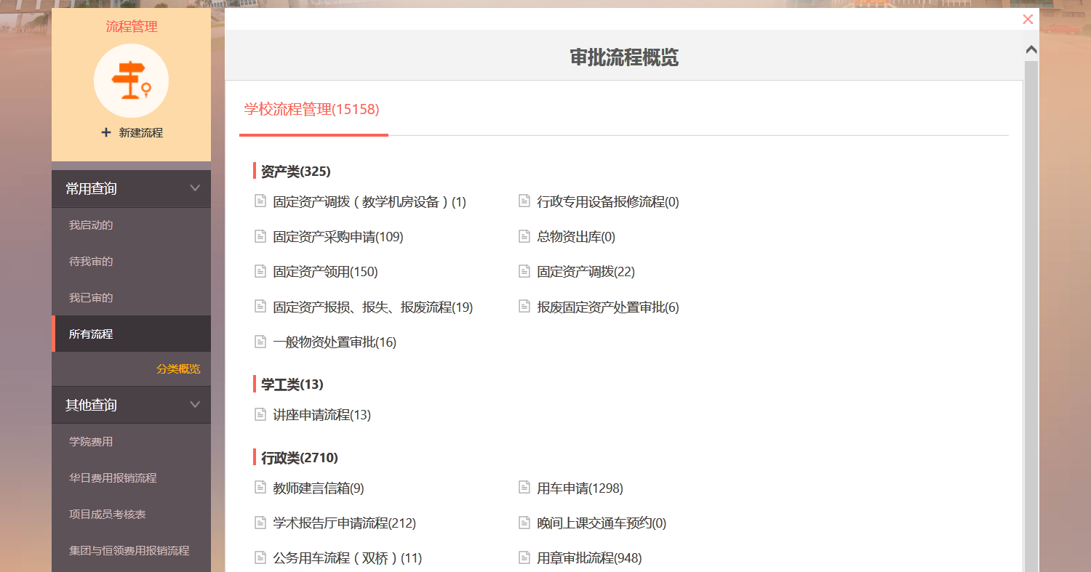The width and height of the screenshot is (1091, 572).
Task: Open 固定资产调拨（教学机房设备）(1) flow
Action: point(369,202)
